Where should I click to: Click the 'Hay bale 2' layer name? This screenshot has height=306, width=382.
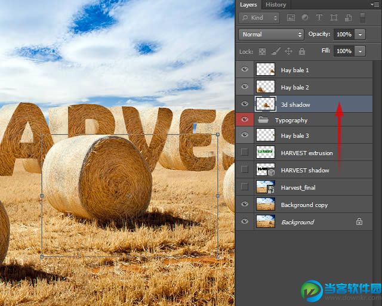[295, 88]
